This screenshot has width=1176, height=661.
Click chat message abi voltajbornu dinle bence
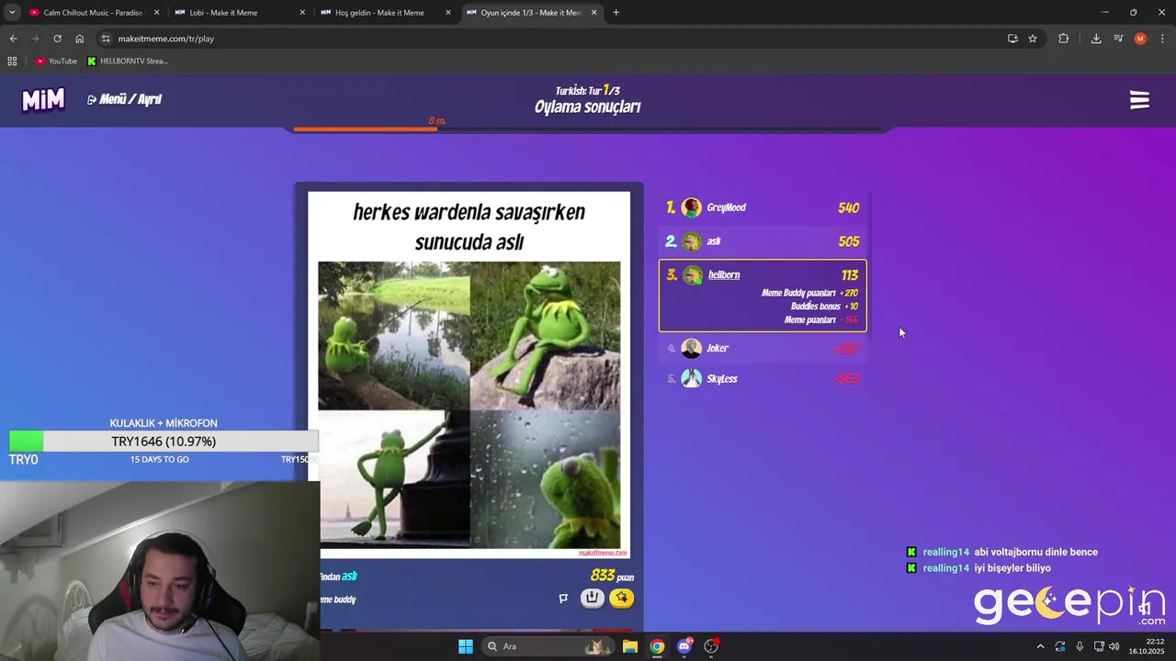[1035, 552]
